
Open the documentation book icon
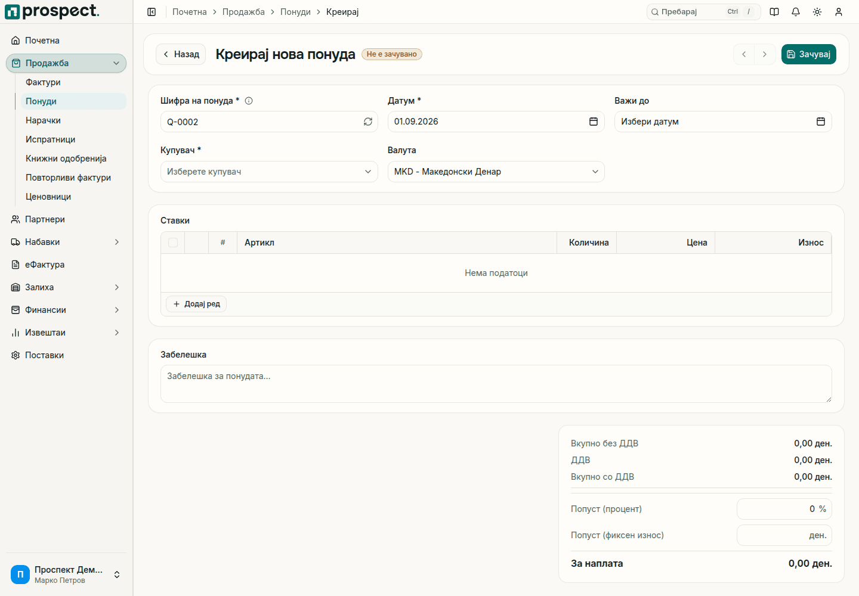[774, 12]
